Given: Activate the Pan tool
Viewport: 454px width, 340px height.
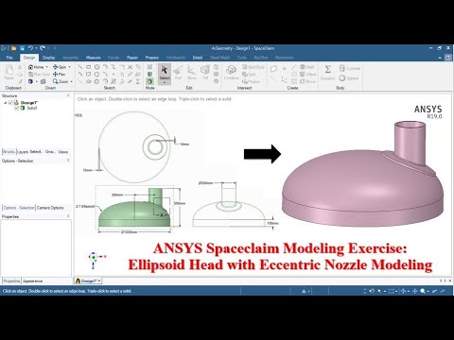Looking at the screenshot, I should tap(59, 75).
